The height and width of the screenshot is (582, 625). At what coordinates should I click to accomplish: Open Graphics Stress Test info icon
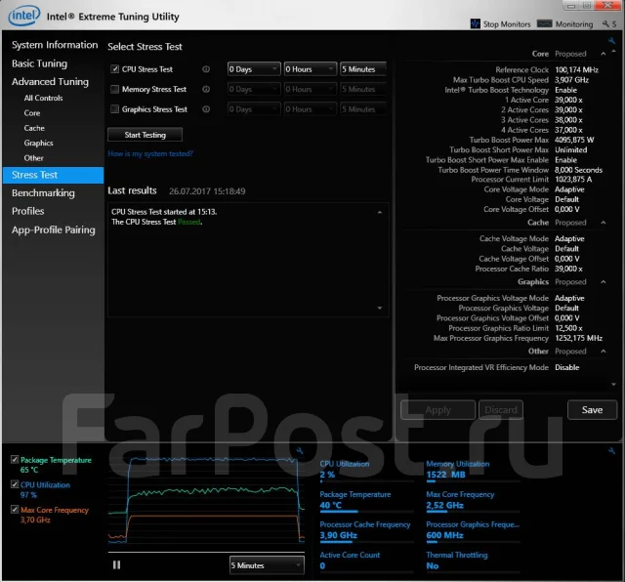coord(206,108)
